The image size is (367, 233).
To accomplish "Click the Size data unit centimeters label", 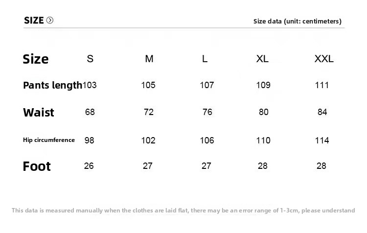I will coord(297,22).
